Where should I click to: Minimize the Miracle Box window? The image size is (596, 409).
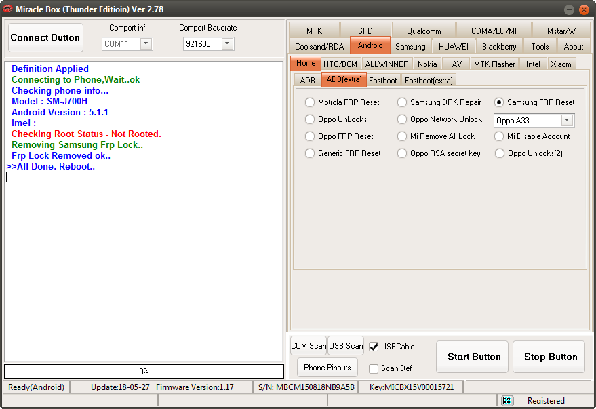(569, 9)
